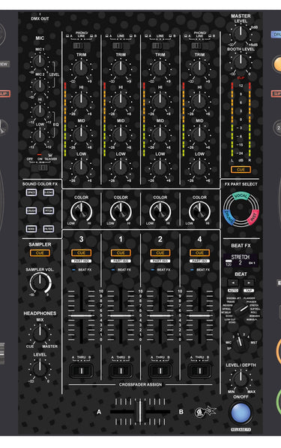Toggle the SAMPLER CUE button
The height and width of the screenshot is (448, 281).
(x=40, y=253)
